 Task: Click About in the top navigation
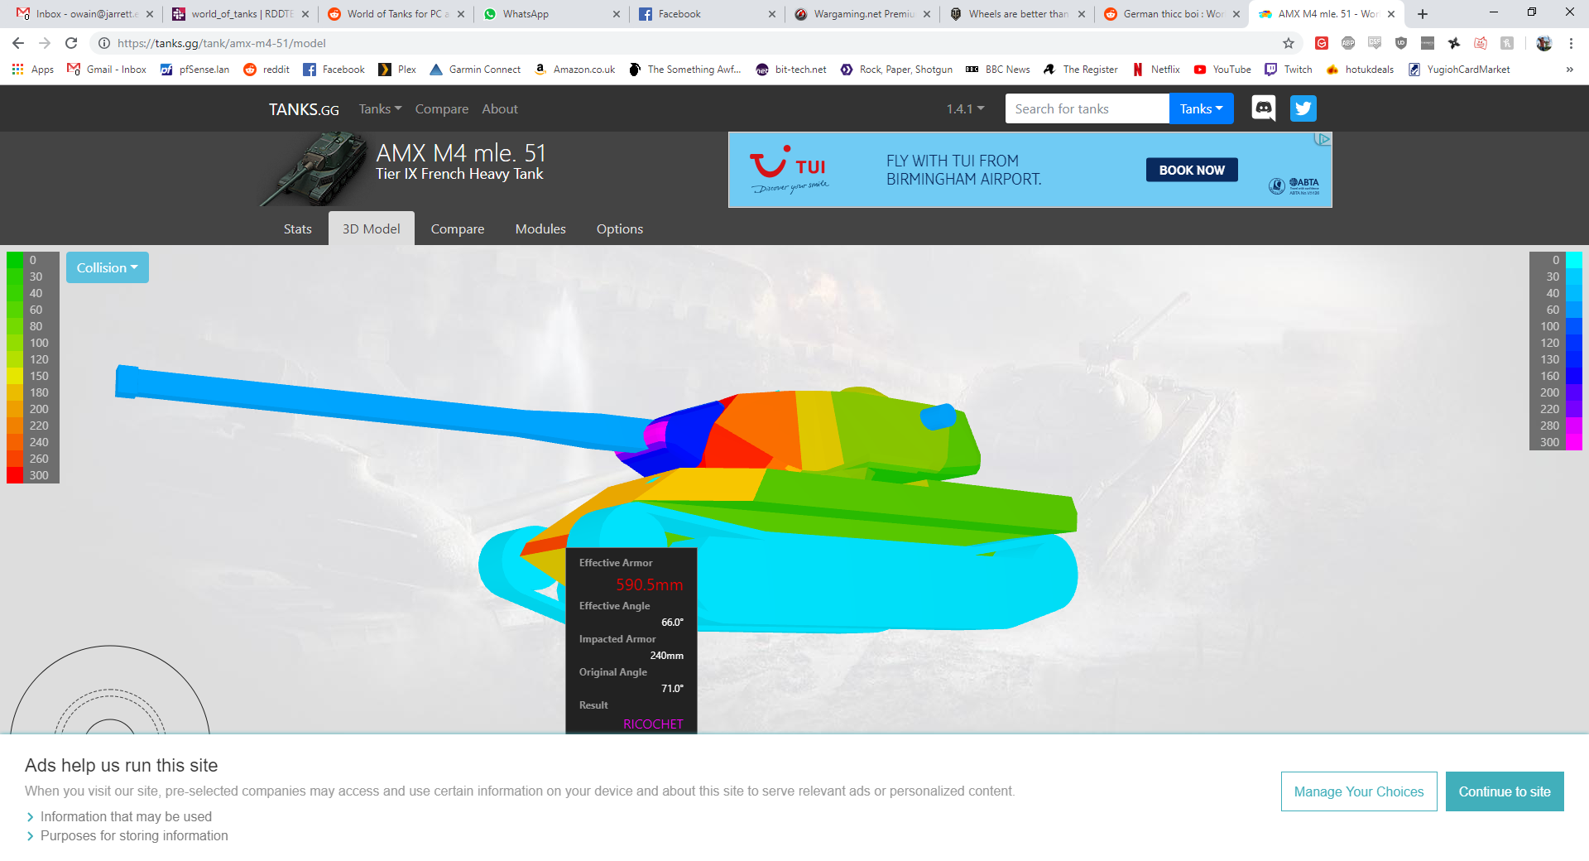pos(500,108)
